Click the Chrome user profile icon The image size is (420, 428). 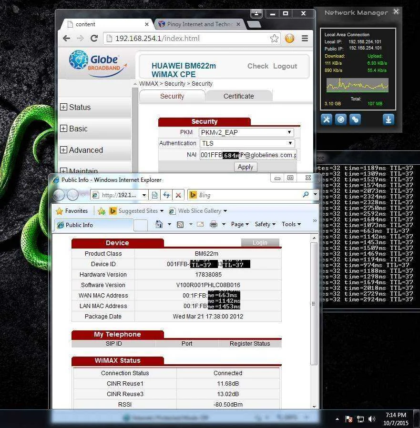coord(256,13)
